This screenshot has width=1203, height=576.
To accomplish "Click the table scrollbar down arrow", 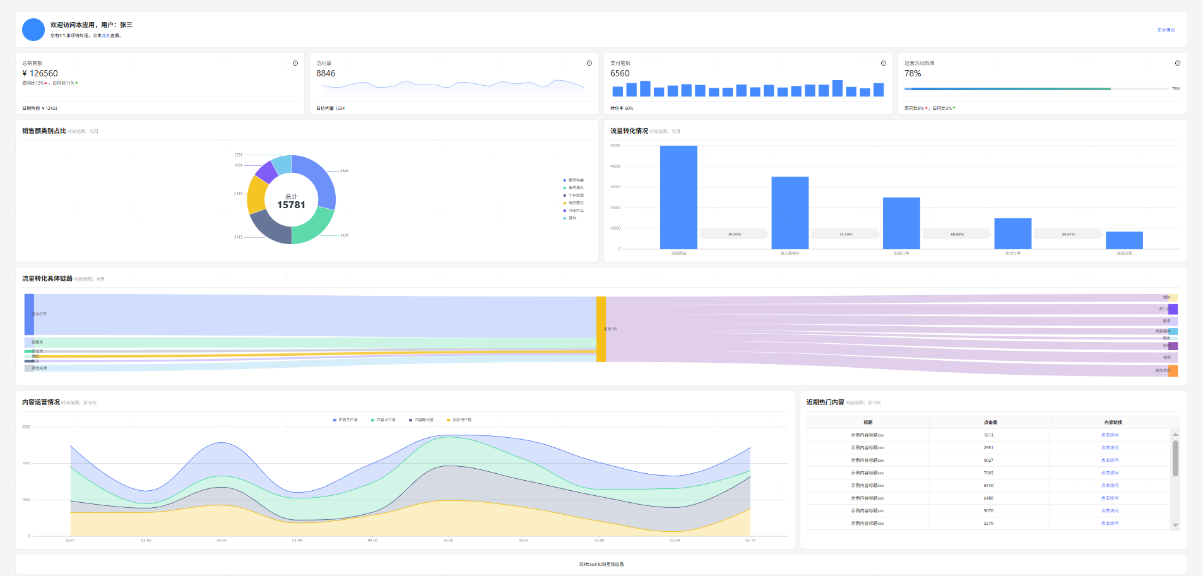I will 1175,525.
